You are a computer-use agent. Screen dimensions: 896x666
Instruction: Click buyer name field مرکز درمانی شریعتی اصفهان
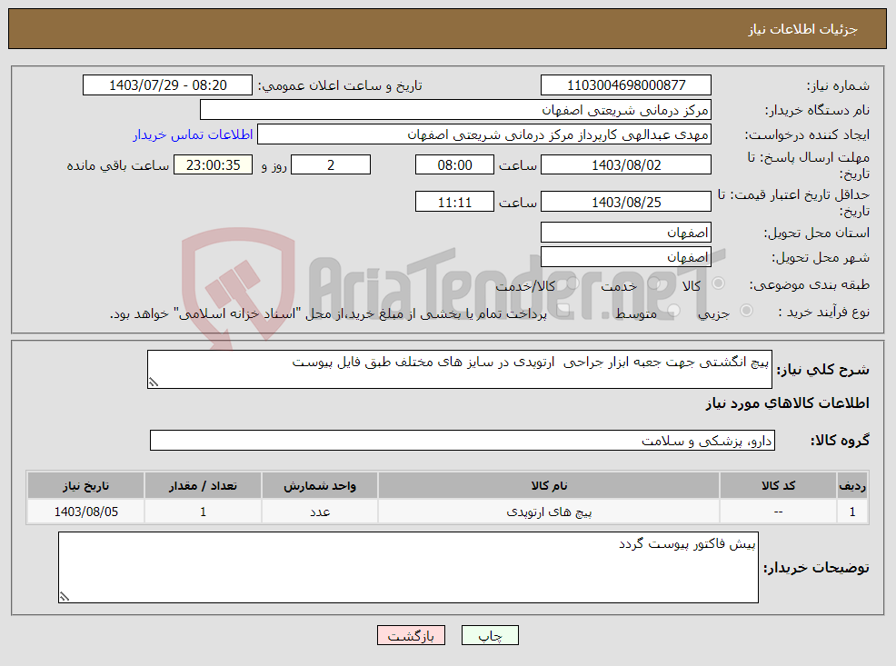[455, 110]
